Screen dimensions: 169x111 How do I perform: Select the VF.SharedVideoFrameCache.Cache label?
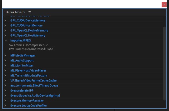pyautogui.click(x=34, y=80)
